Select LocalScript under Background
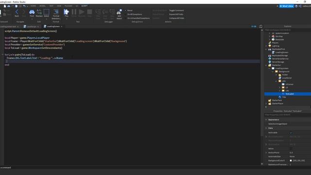 (287, 78)
